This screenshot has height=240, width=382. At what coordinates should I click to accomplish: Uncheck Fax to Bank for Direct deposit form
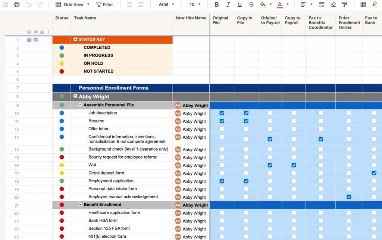(374, 173)
